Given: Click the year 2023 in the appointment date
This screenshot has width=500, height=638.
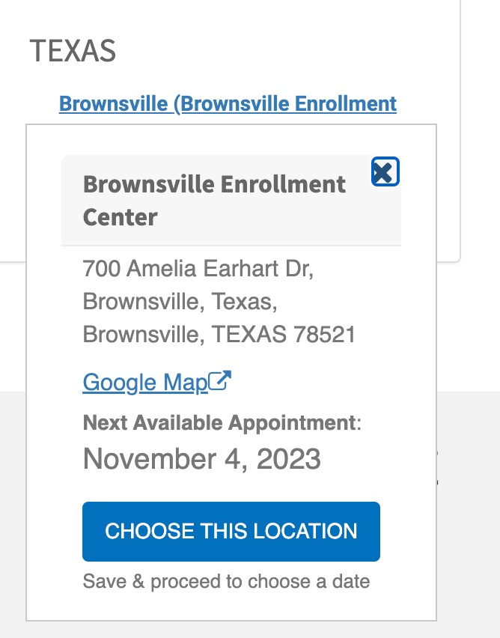Looking at the screenshot, I should pos(288,458).
